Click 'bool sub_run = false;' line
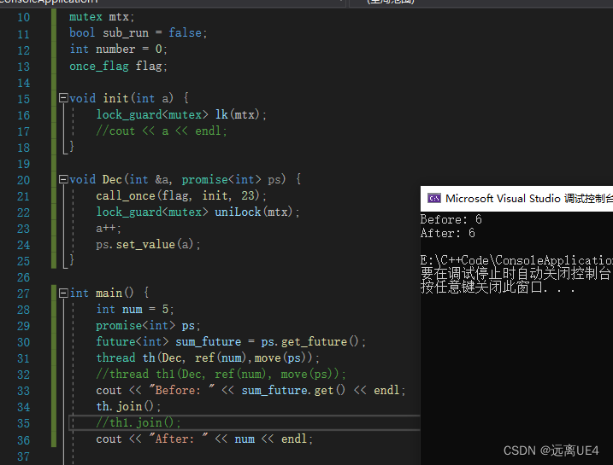 [138, 32]
